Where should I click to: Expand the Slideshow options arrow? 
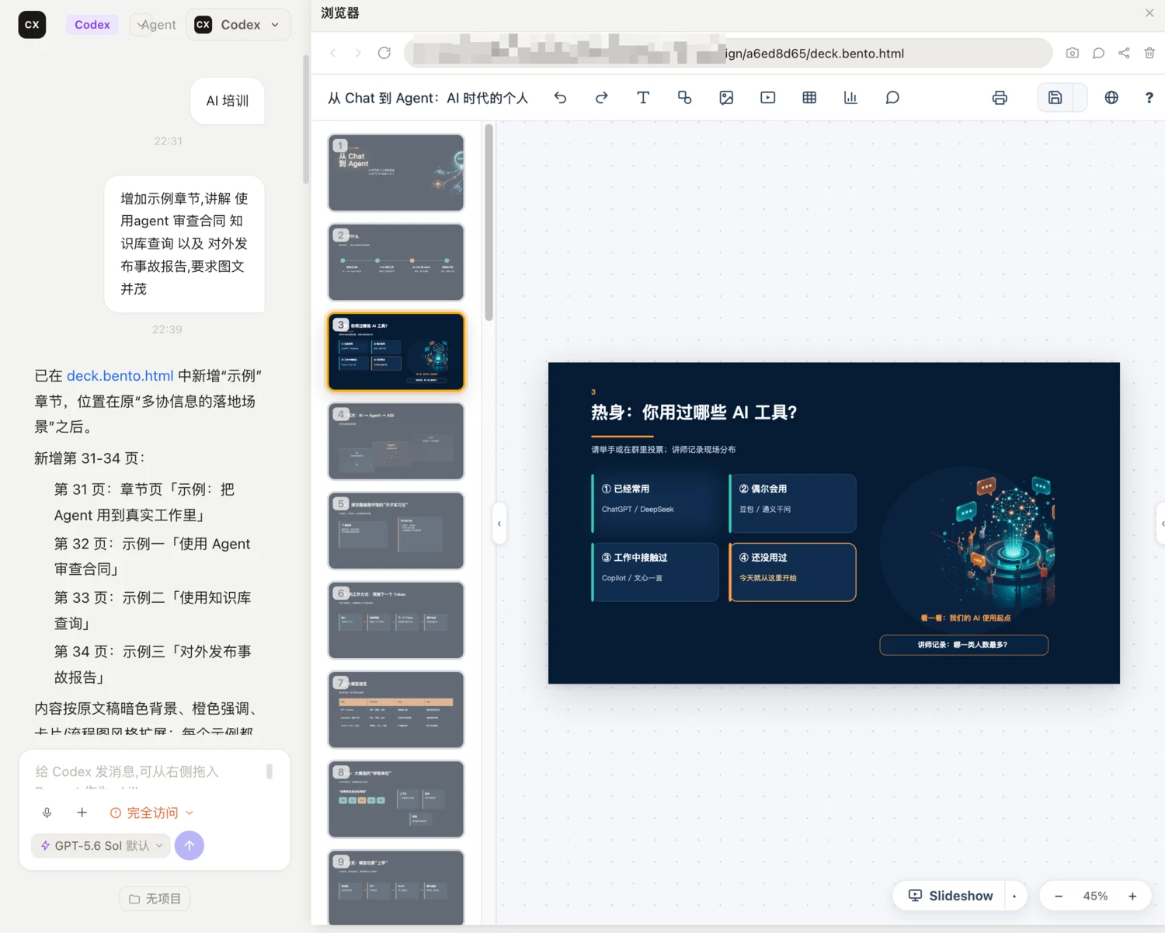[x=1014, y=896]
